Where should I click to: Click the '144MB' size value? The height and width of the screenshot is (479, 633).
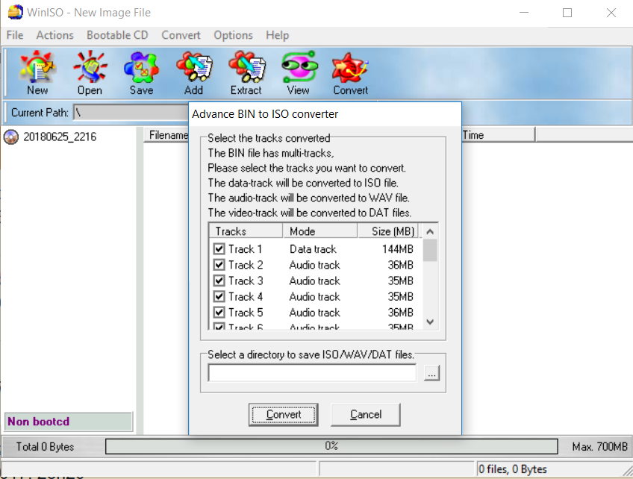click(x=398, y=249)
